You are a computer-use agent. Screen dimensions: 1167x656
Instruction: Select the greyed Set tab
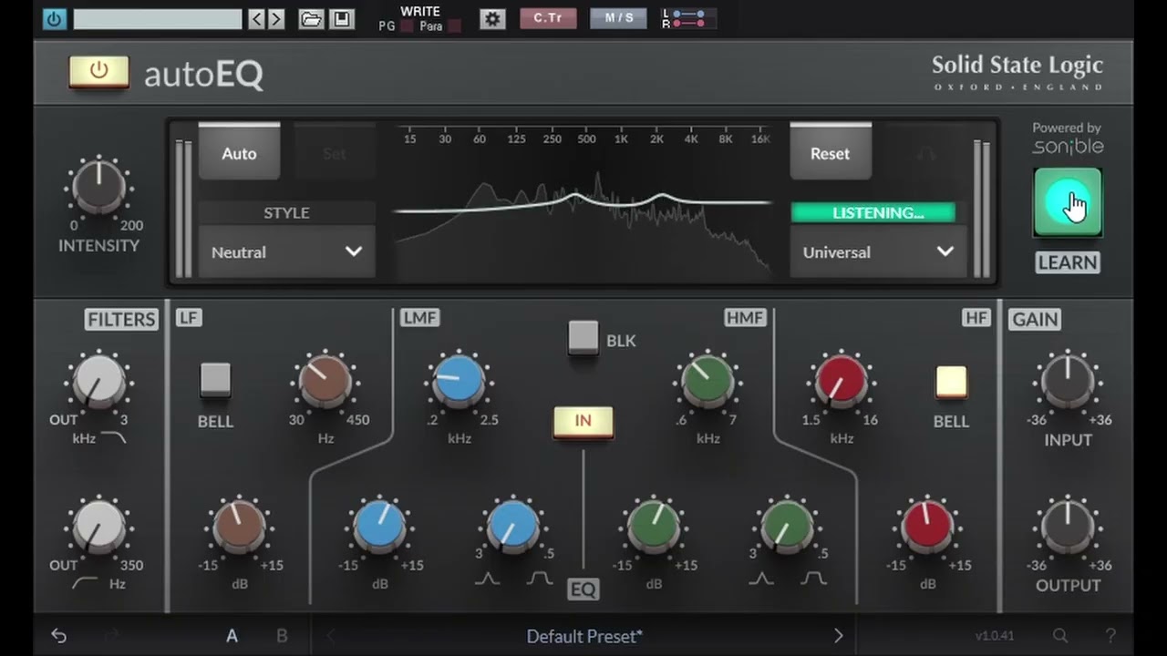[335, 153]
